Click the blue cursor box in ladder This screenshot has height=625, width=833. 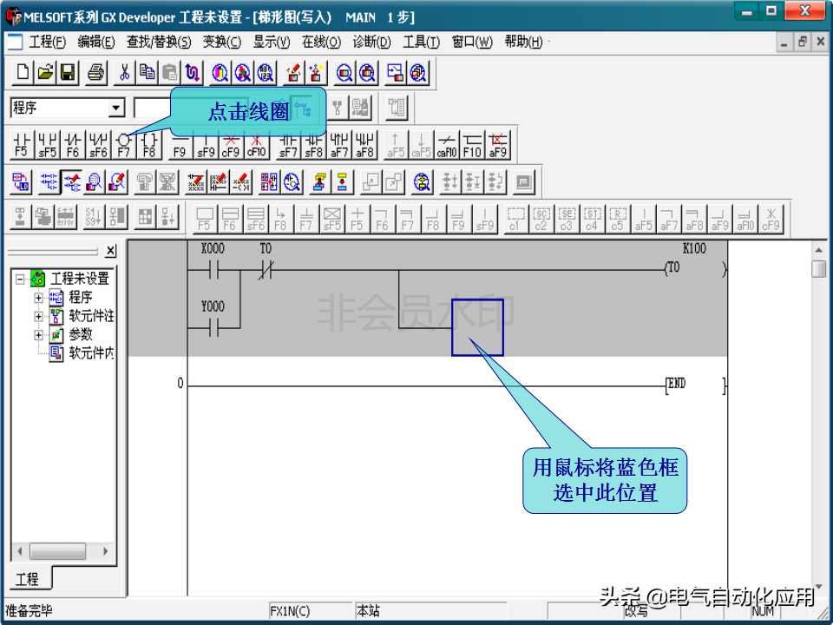point(477,326)
